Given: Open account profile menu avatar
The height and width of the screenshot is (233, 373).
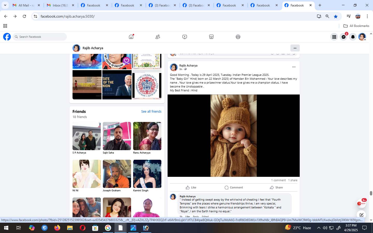Looking at the screenshot, I should tap(362, 37).
